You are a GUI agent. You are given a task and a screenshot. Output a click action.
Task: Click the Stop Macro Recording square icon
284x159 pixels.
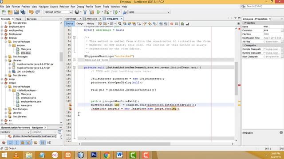pos(177,23)
